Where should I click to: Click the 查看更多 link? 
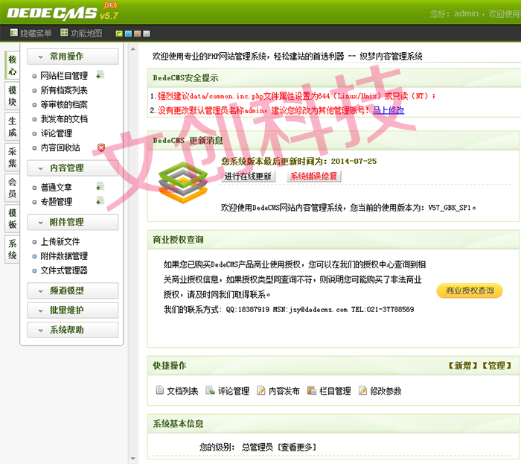tap(297, 447)
